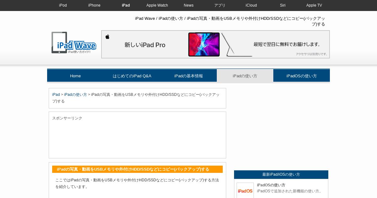Select the iPadの使い方 tab

pyautogui.click(x=245, y=76)
